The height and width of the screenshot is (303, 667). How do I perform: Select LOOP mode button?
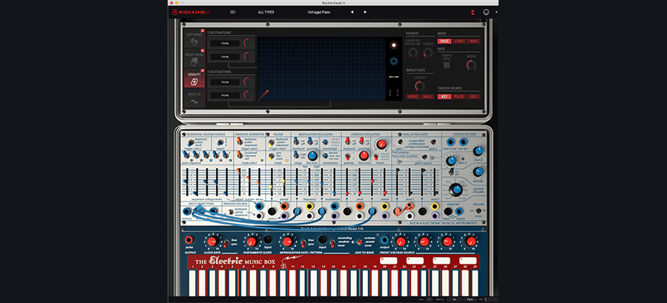(x=459, y=41)
